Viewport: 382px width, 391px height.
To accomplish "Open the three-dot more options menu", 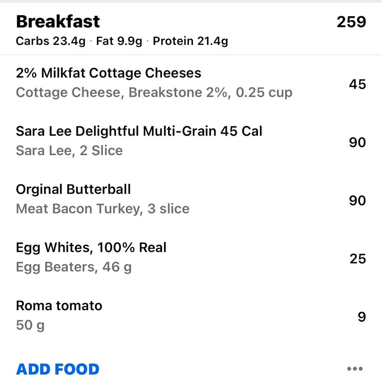I will [355, 368].
